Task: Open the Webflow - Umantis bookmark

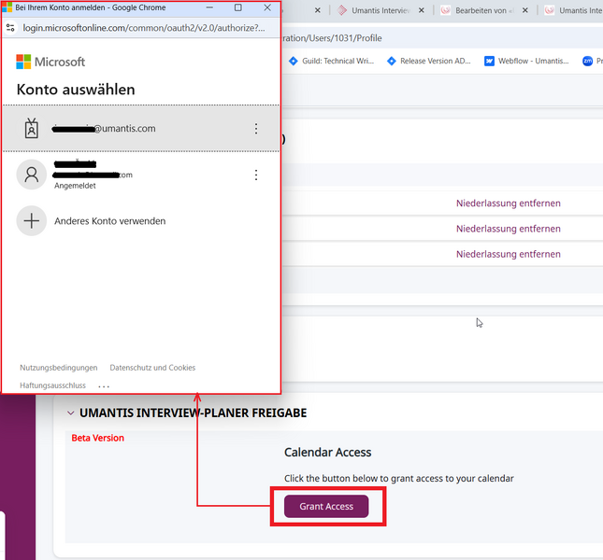Action: [x=526, y=61]
